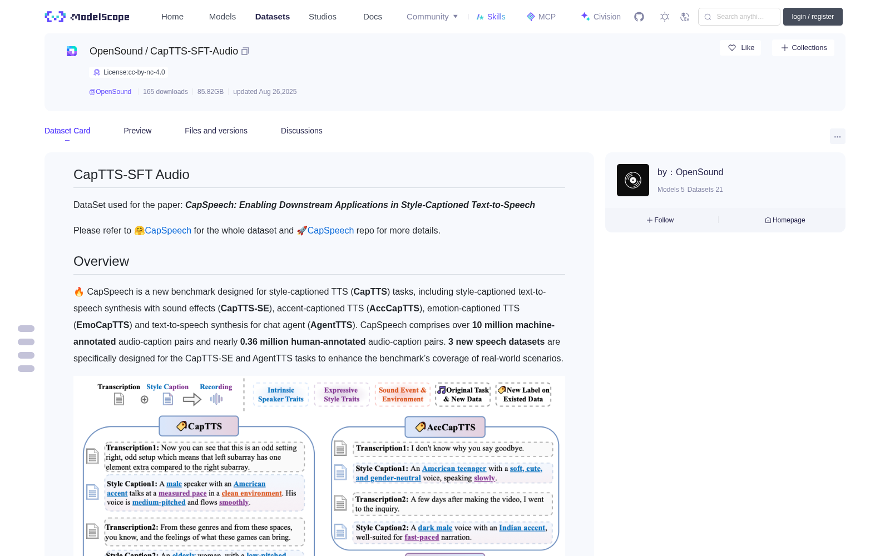890x556 pixels.
Task: Open the CapSpeech whole dataset link
Action: (x=168, y=230)
